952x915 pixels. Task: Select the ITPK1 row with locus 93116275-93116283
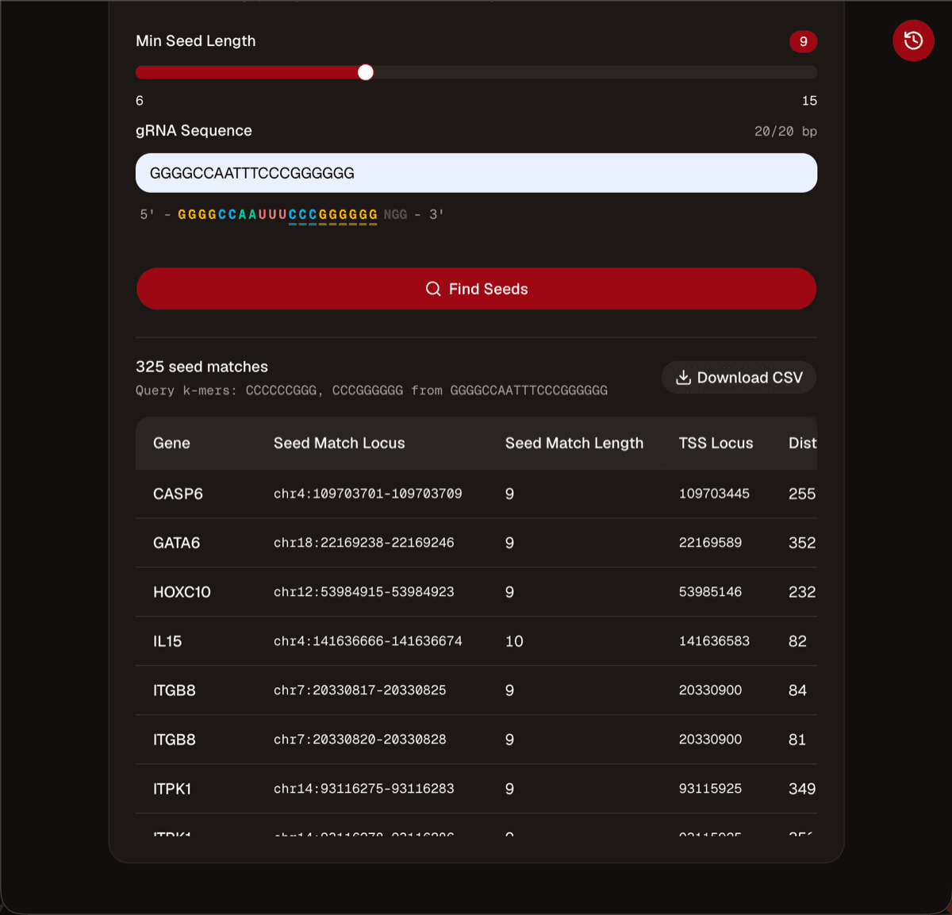point(476,789)
